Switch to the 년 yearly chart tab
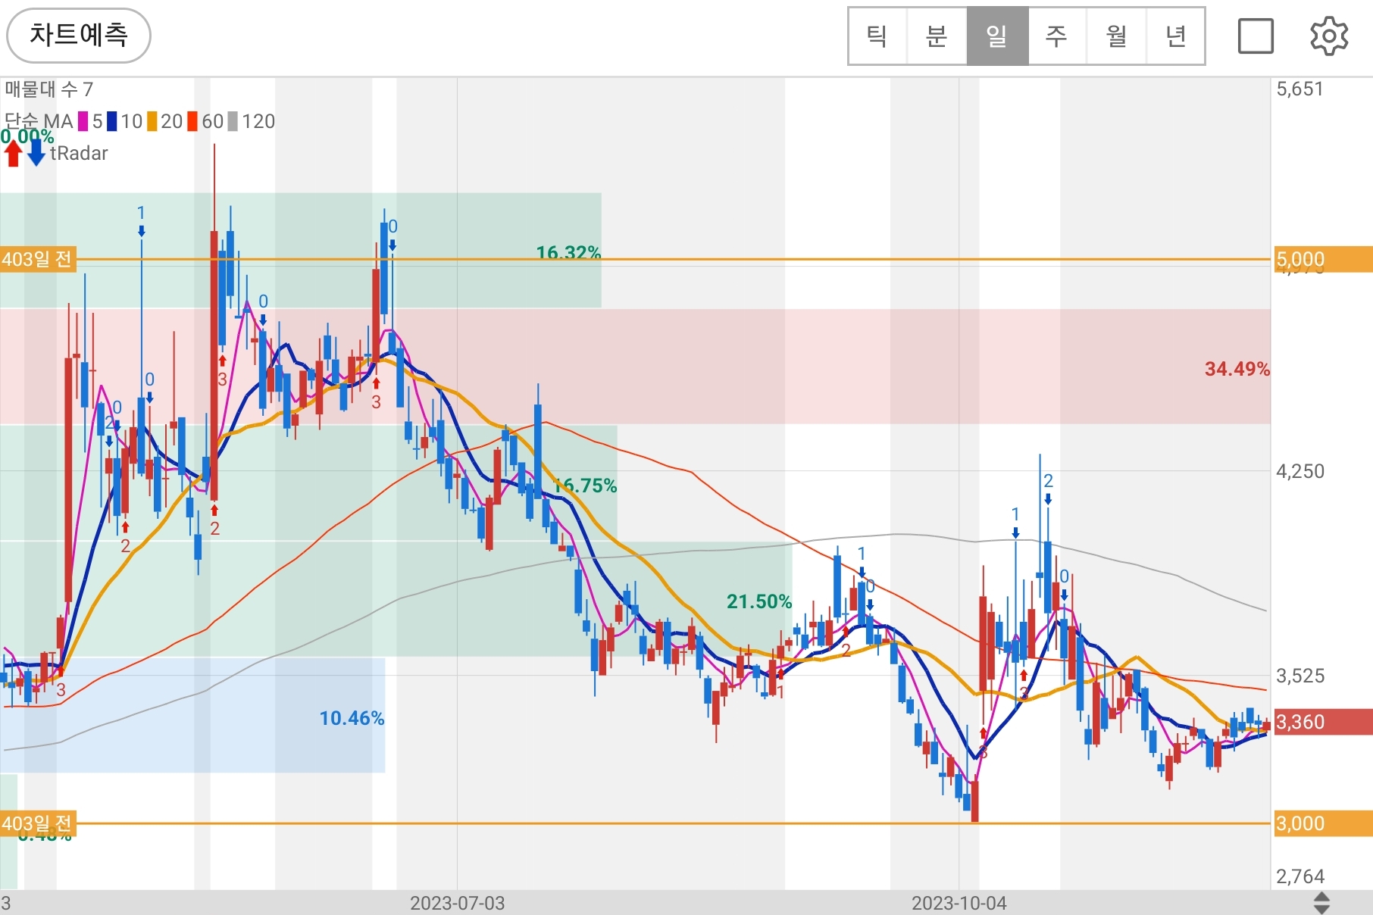Screen dimensions: 1373x915 coord(1175,36)
